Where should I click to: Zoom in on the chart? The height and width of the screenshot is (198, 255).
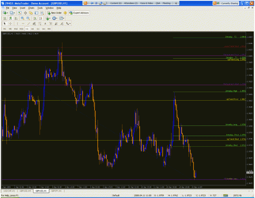[22, 18]
